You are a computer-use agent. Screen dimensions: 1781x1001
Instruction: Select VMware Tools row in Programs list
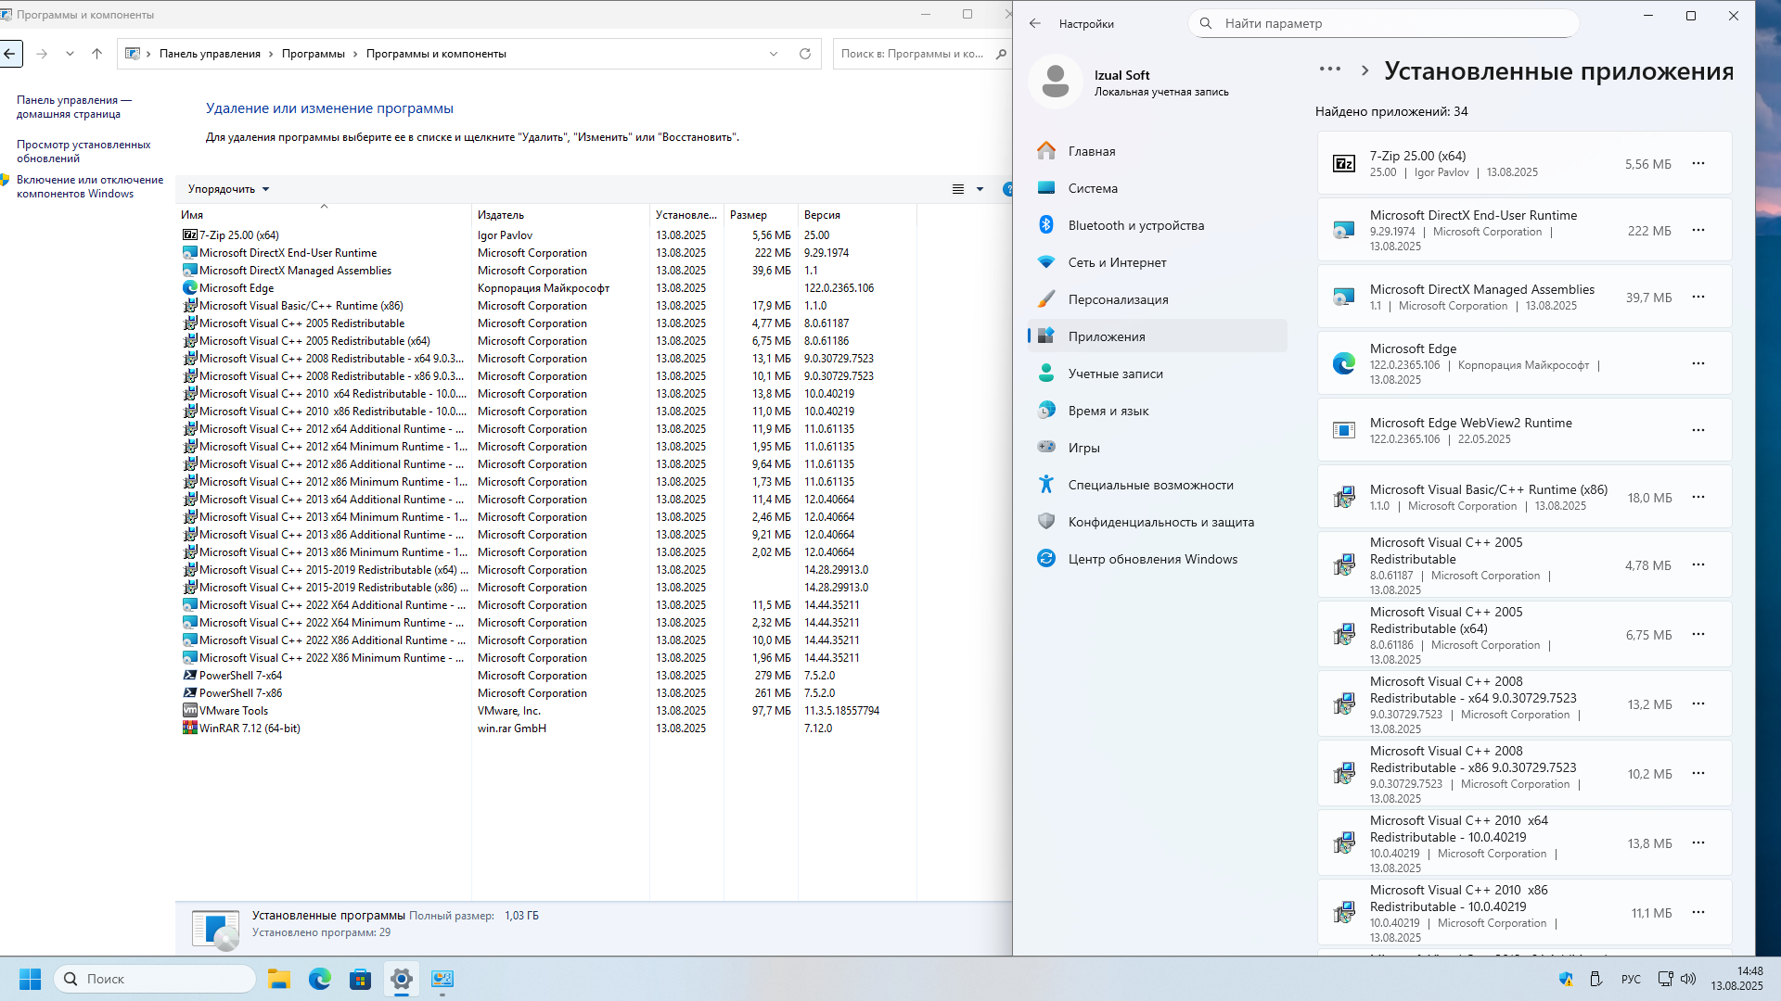(547, 711)
